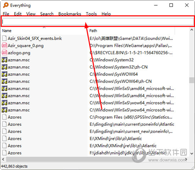Click icon of azman.msc in C:\Windows\SysWOW64

(5, 74)
